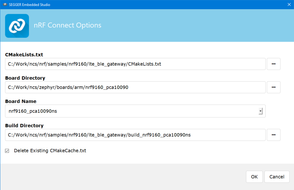Open the Board Directory browse button
Screen dimensions: 294x190
point(273,87)
